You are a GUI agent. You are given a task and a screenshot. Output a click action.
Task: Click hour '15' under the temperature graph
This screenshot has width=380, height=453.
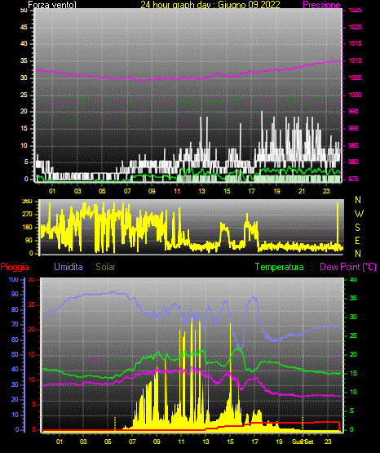pos(230,442)
